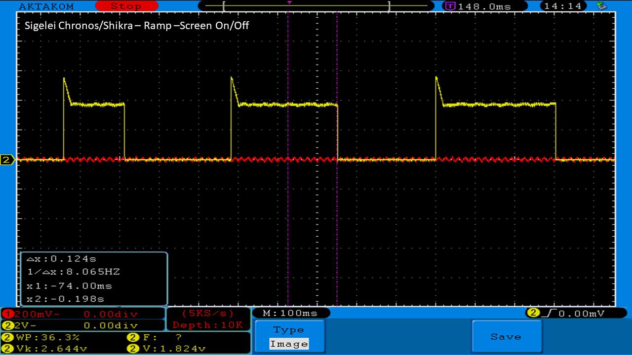This screenshot has width=632, height=355.
Task: Select the red channel 1 badge at 200mV
Action: pyautogui.click(x=8, y=314)
